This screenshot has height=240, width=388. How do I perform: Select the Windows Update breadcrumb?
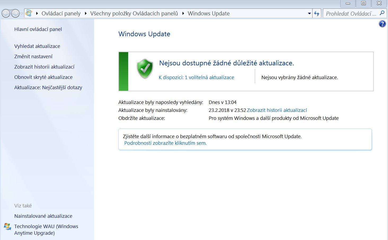pos(209,13)
